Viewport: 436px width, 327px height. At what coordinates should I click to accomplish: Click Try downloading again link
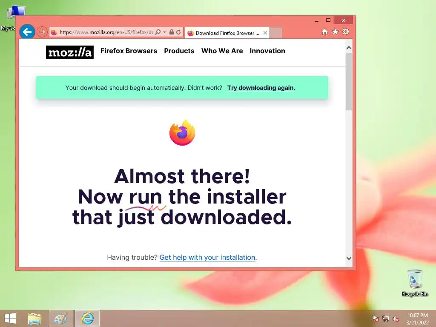tap(261, 88)
